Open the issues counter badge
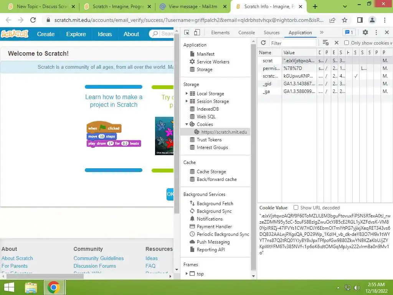Image resolution: width=393 pixels, height=295 pixels. 349,32
